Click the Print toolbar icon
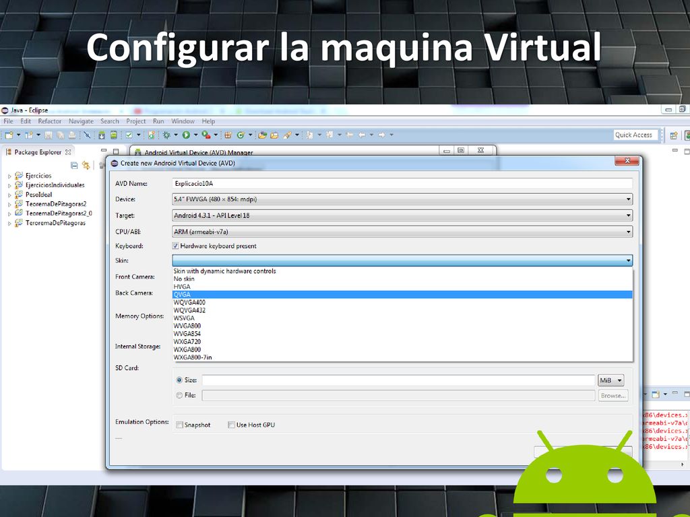 [x=72, y=135]
